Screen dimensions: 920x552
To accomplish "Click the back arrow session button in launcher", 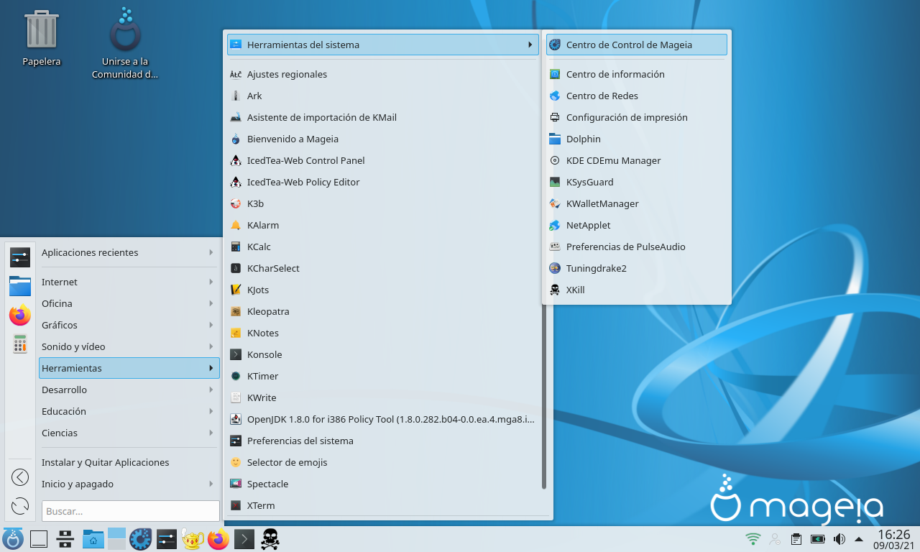I will [20, 477].
